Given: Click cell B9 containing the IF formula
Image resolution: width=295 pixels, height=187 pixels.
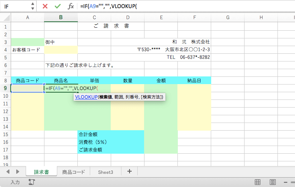Looking at the screenshot, I should pos(61,88).
